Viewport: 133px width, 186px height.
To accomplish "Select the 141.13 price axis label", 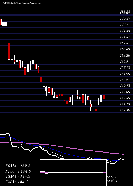I will point(125,104).
